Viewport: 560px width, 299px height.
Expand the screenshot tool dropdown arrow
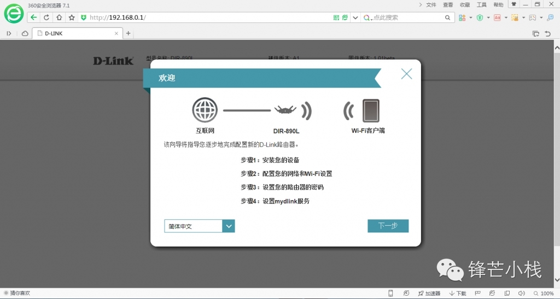point(523,17)
